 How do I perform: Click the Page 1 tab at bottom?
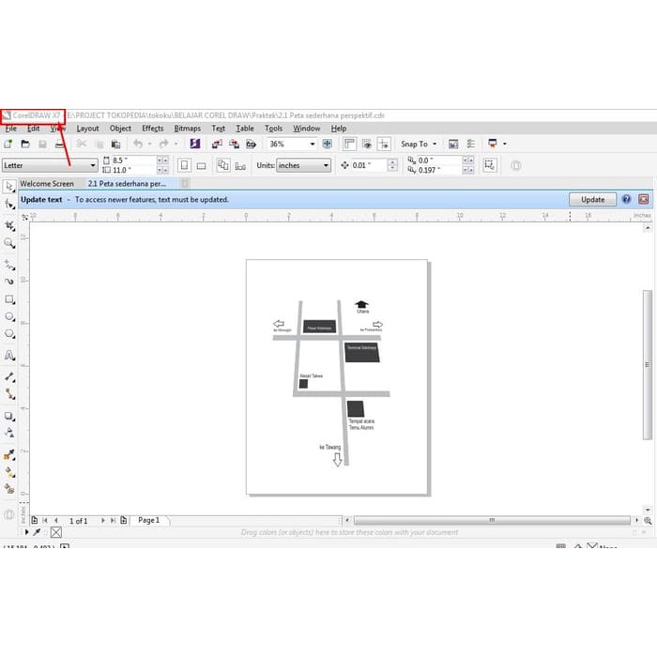(149, 520)
